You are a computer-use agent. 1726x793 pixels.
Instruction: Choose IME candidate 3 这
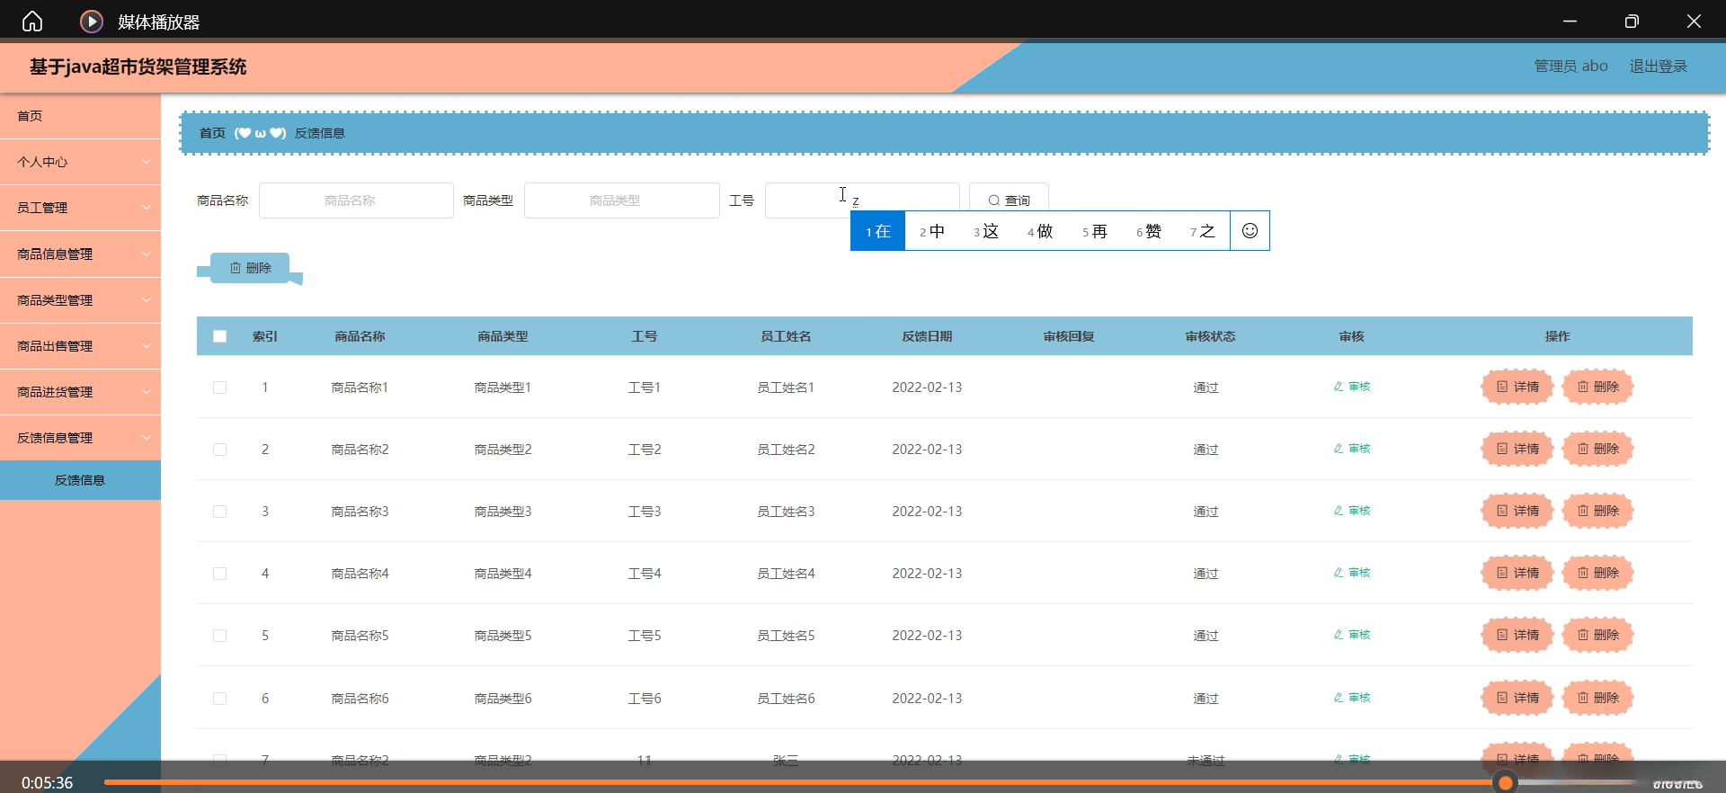point(986,231)
